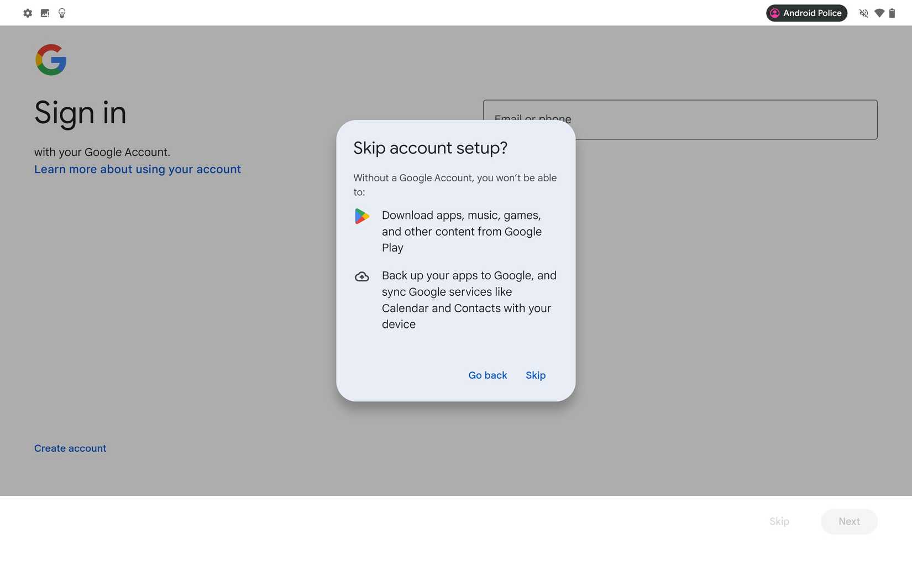This screenshot has width=912, height=570.
Task: Click the Android Police profile badge
Action: pos(806,13)
